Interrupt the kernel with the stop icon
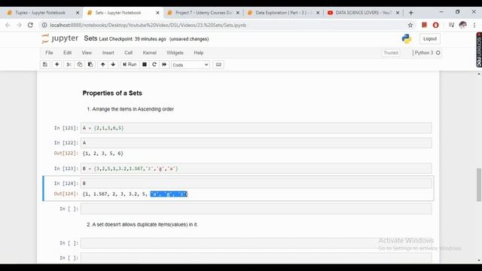 tap(144, 65)
